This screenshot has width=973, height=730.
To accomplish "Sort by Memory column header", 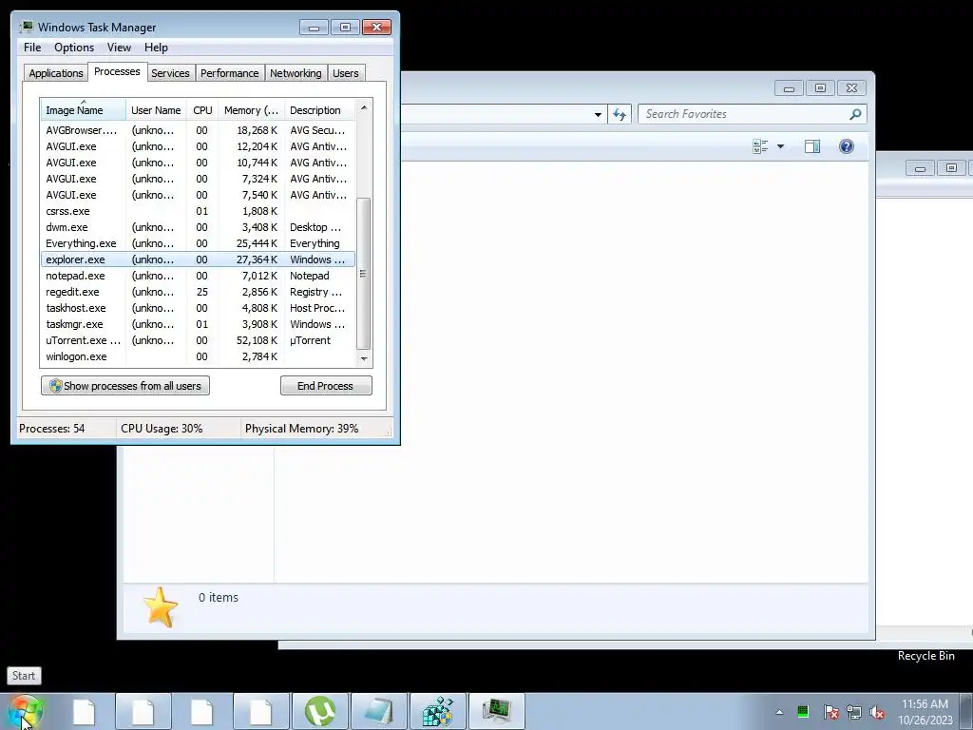I will point(251,110).
